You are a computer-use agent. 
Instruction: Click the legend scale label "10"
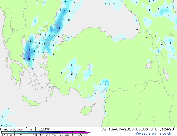(x=35, y=135)
